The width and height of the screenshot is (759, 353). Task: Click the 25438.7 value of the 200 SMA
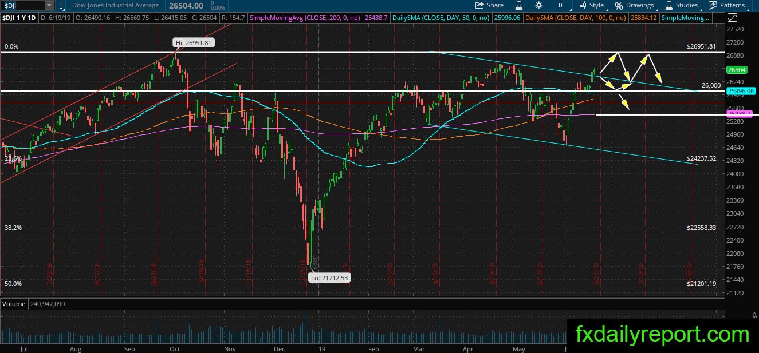(x=375, y=18)
